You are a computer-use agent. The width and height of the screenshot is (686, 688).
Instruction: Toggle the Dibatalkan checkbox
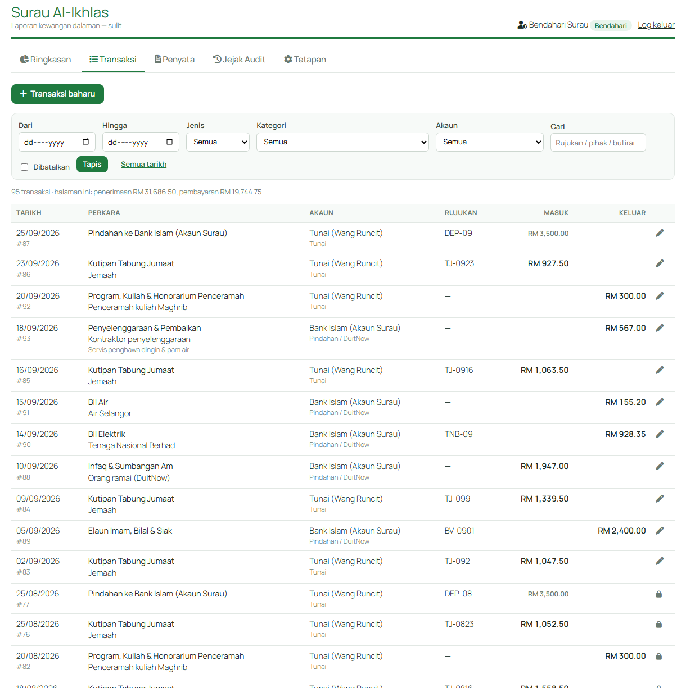(x=24, y=167)
